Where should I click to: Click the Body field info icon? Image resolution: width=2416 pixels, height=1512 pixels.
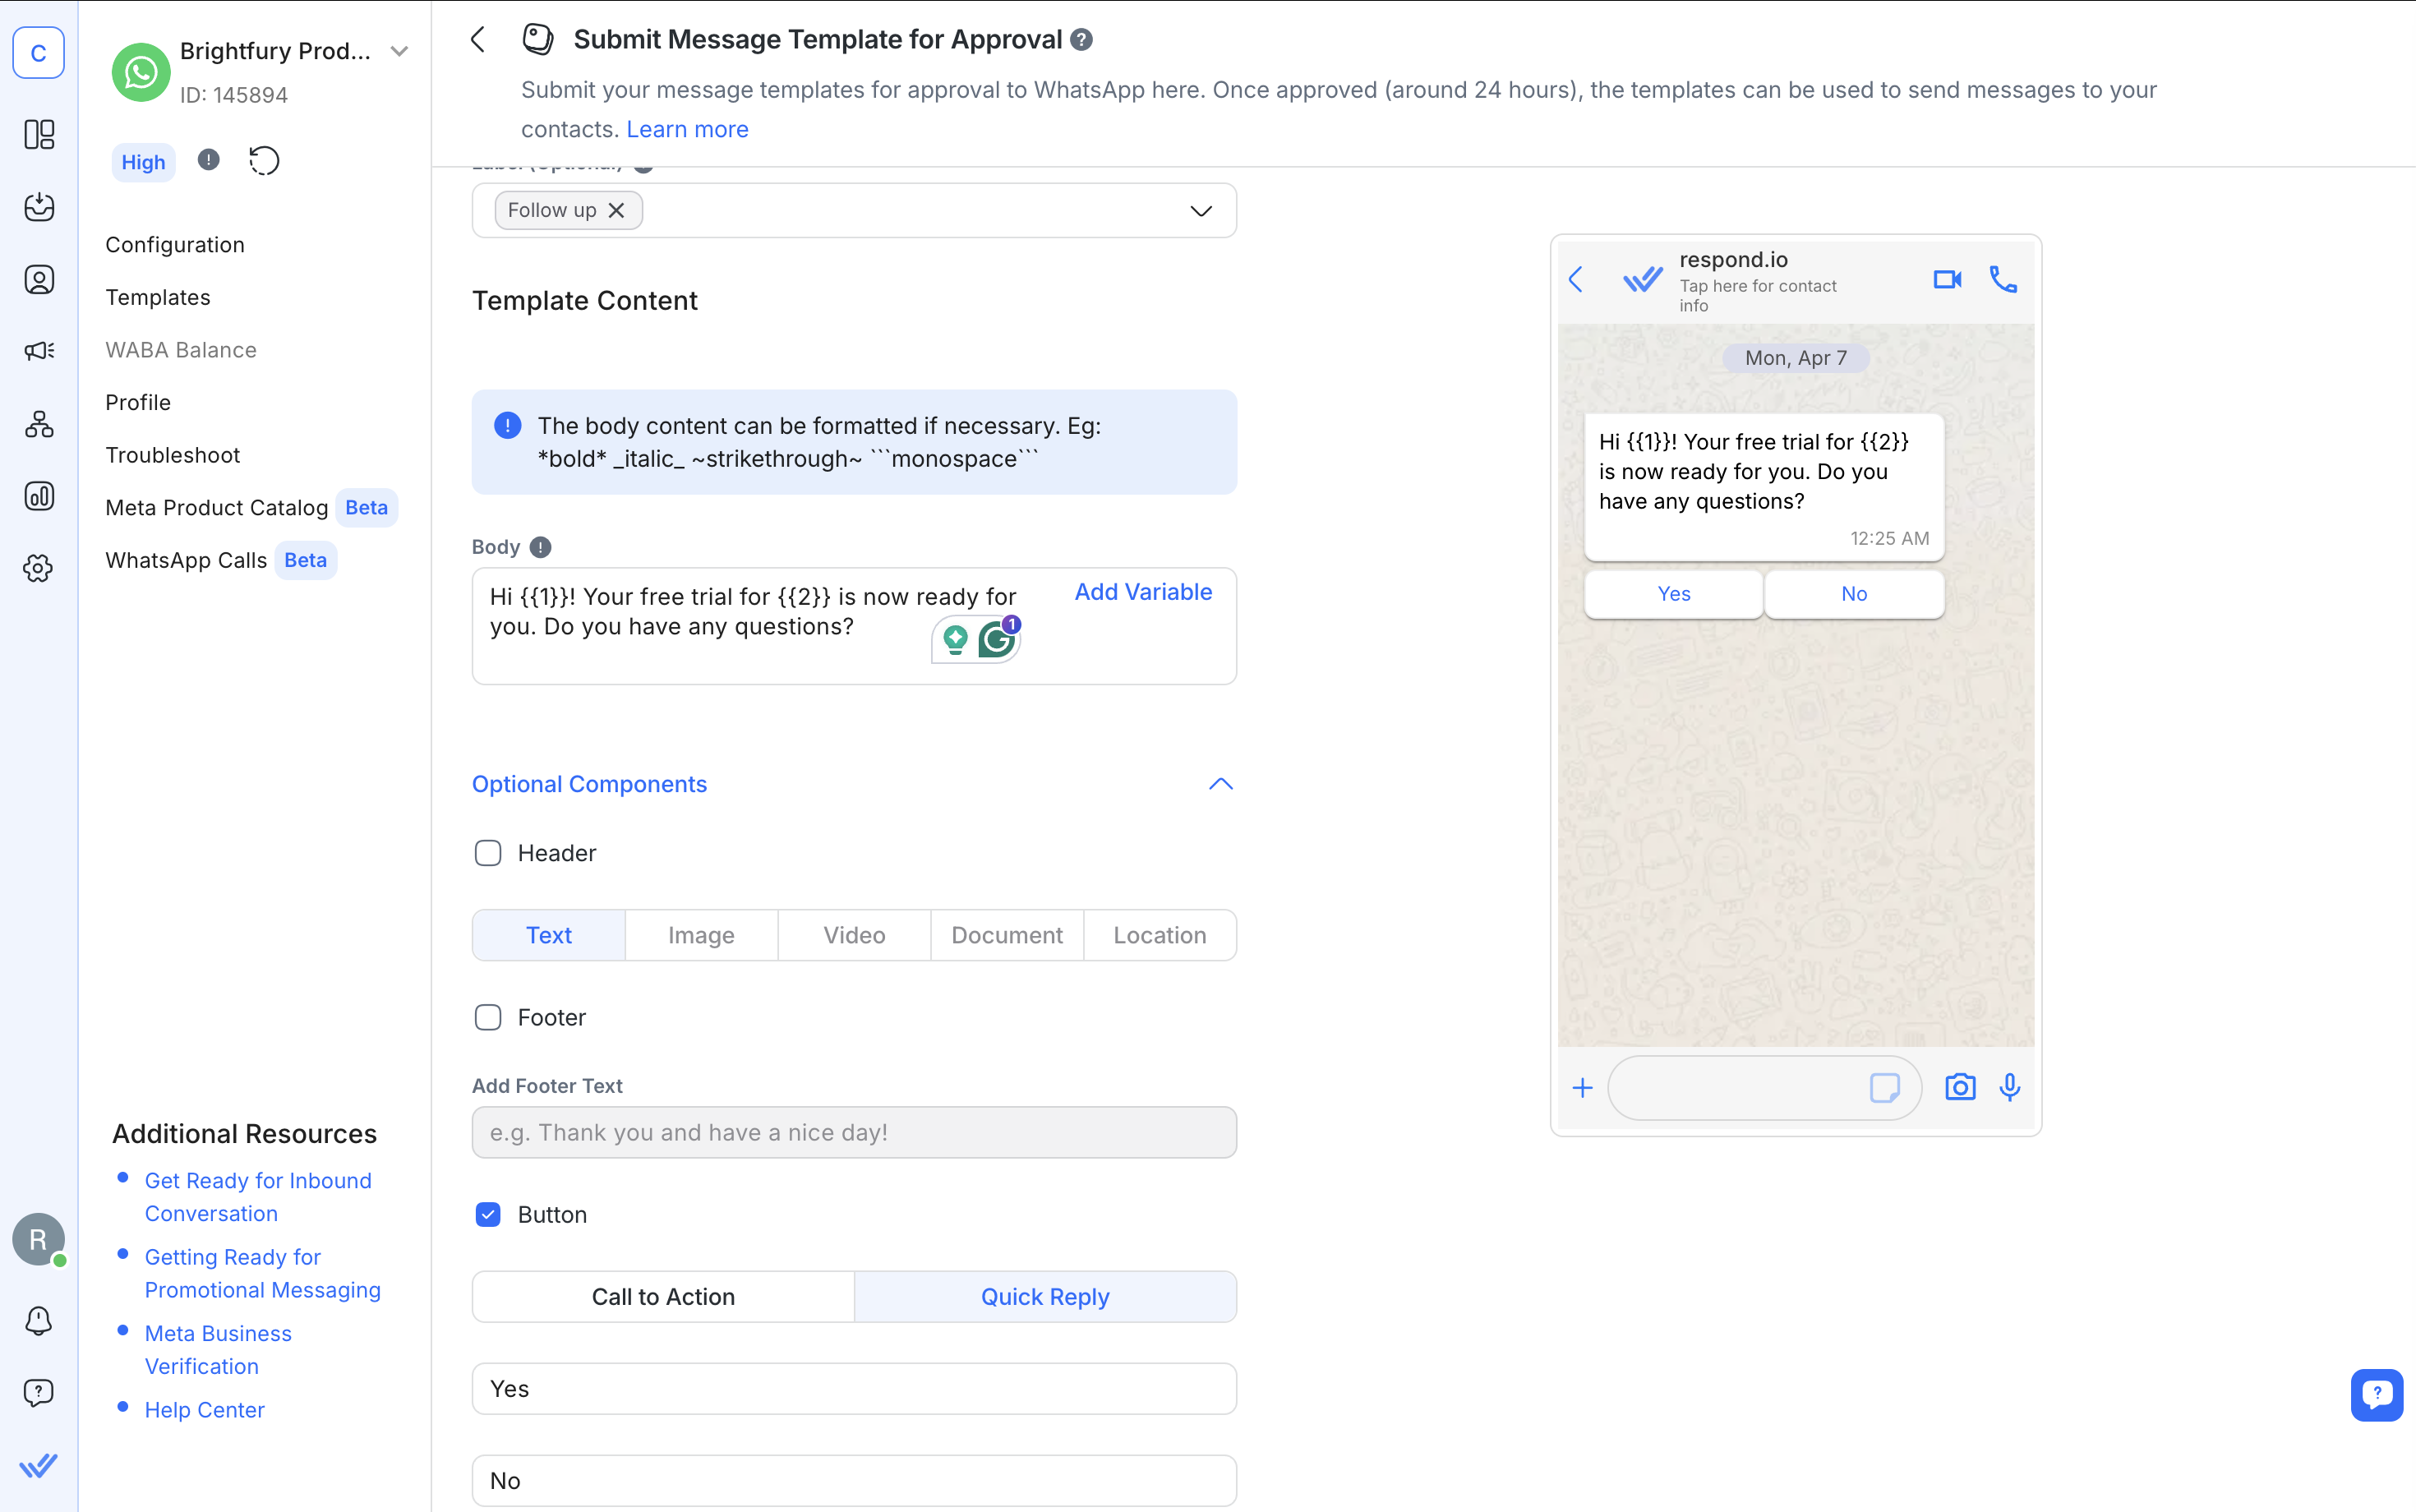[541, 547]
